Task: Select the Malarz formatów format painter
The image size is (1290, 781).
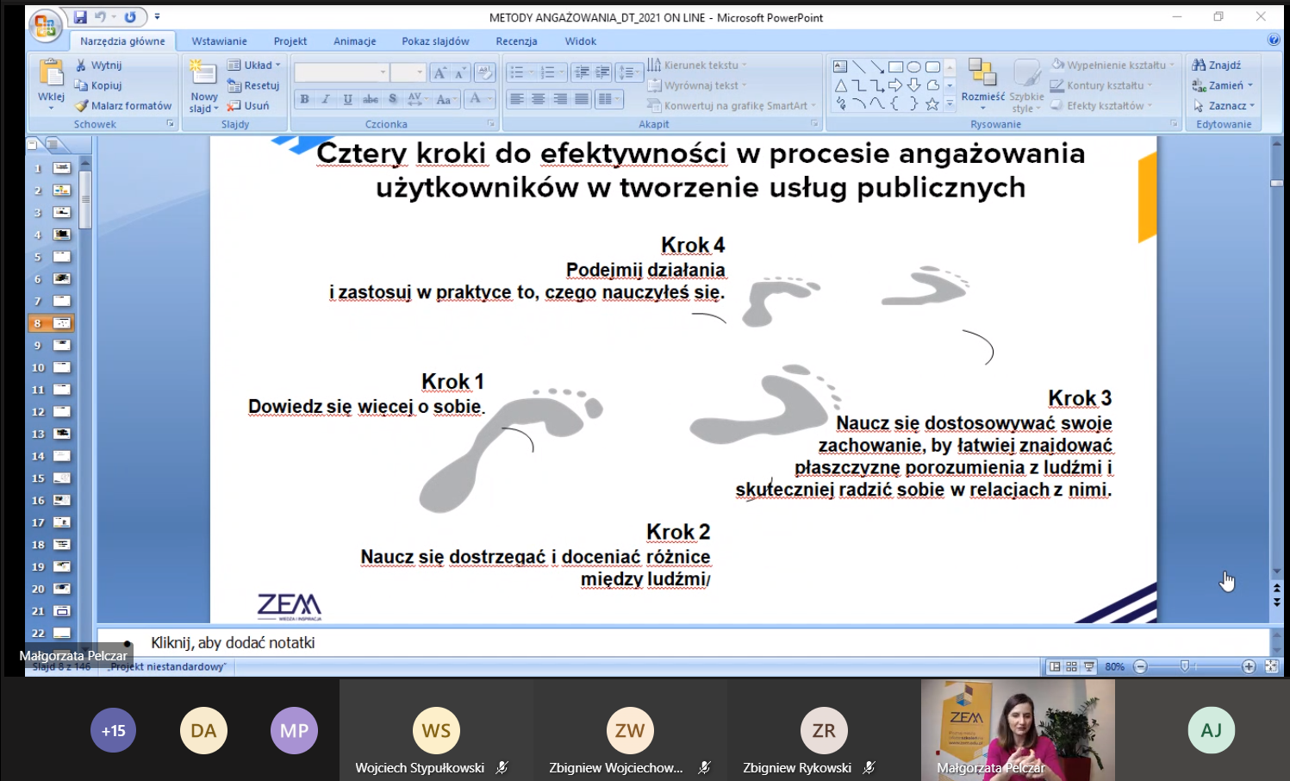Action: [122, 106]
